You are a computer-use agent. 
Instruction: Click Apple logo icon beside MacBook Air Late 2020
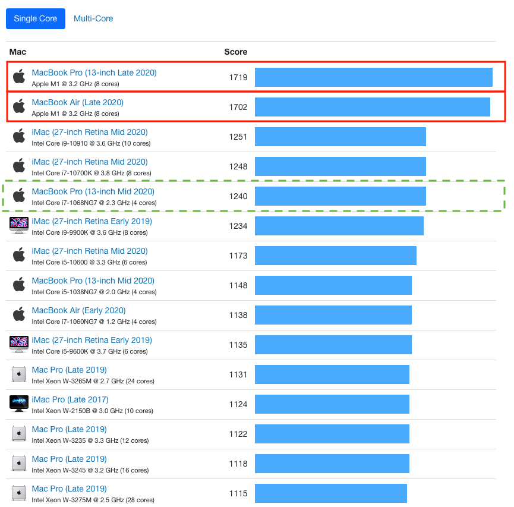click(19, 106)
